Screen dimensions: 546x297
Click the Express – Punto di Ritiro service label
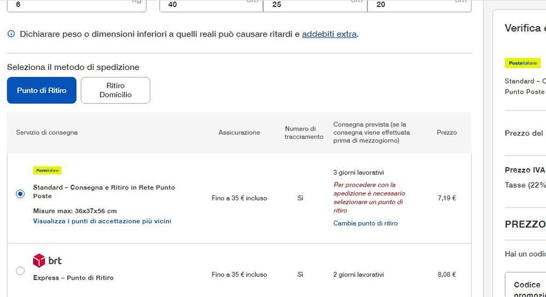point(73,278)
